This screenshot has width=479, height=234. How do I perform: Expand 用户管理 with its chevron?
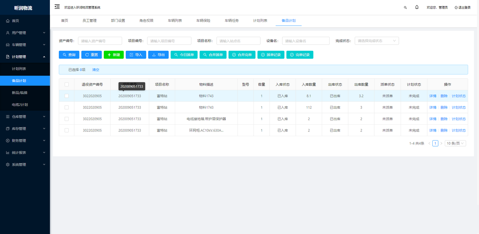click(44, 33)
